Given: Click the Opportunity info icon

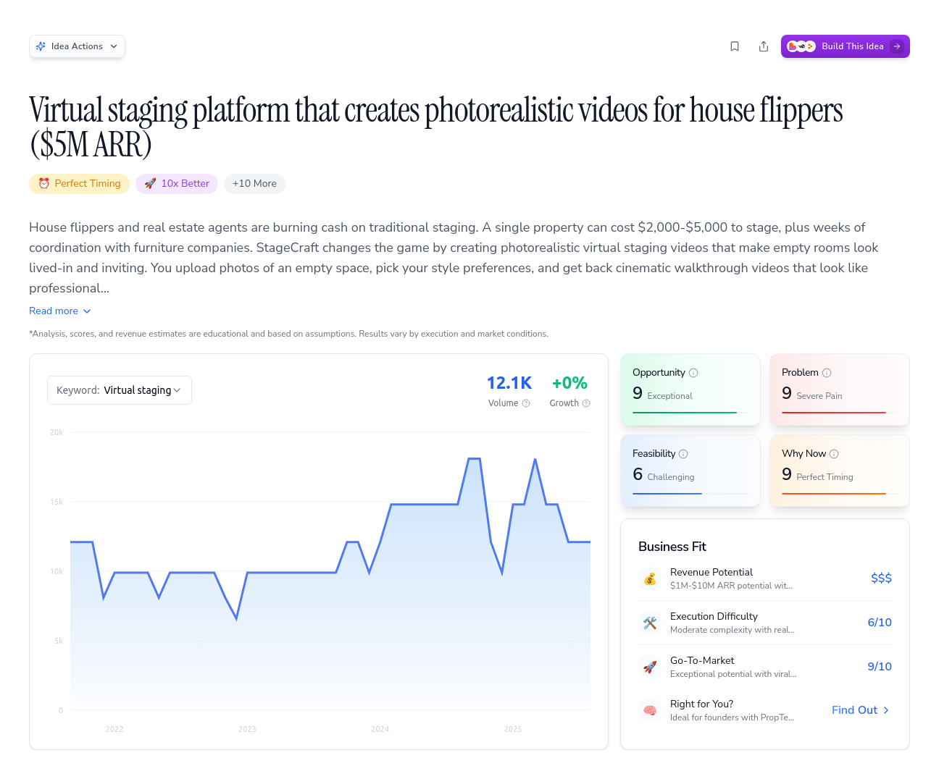Looking at the screenshot, I should [693, 372].
